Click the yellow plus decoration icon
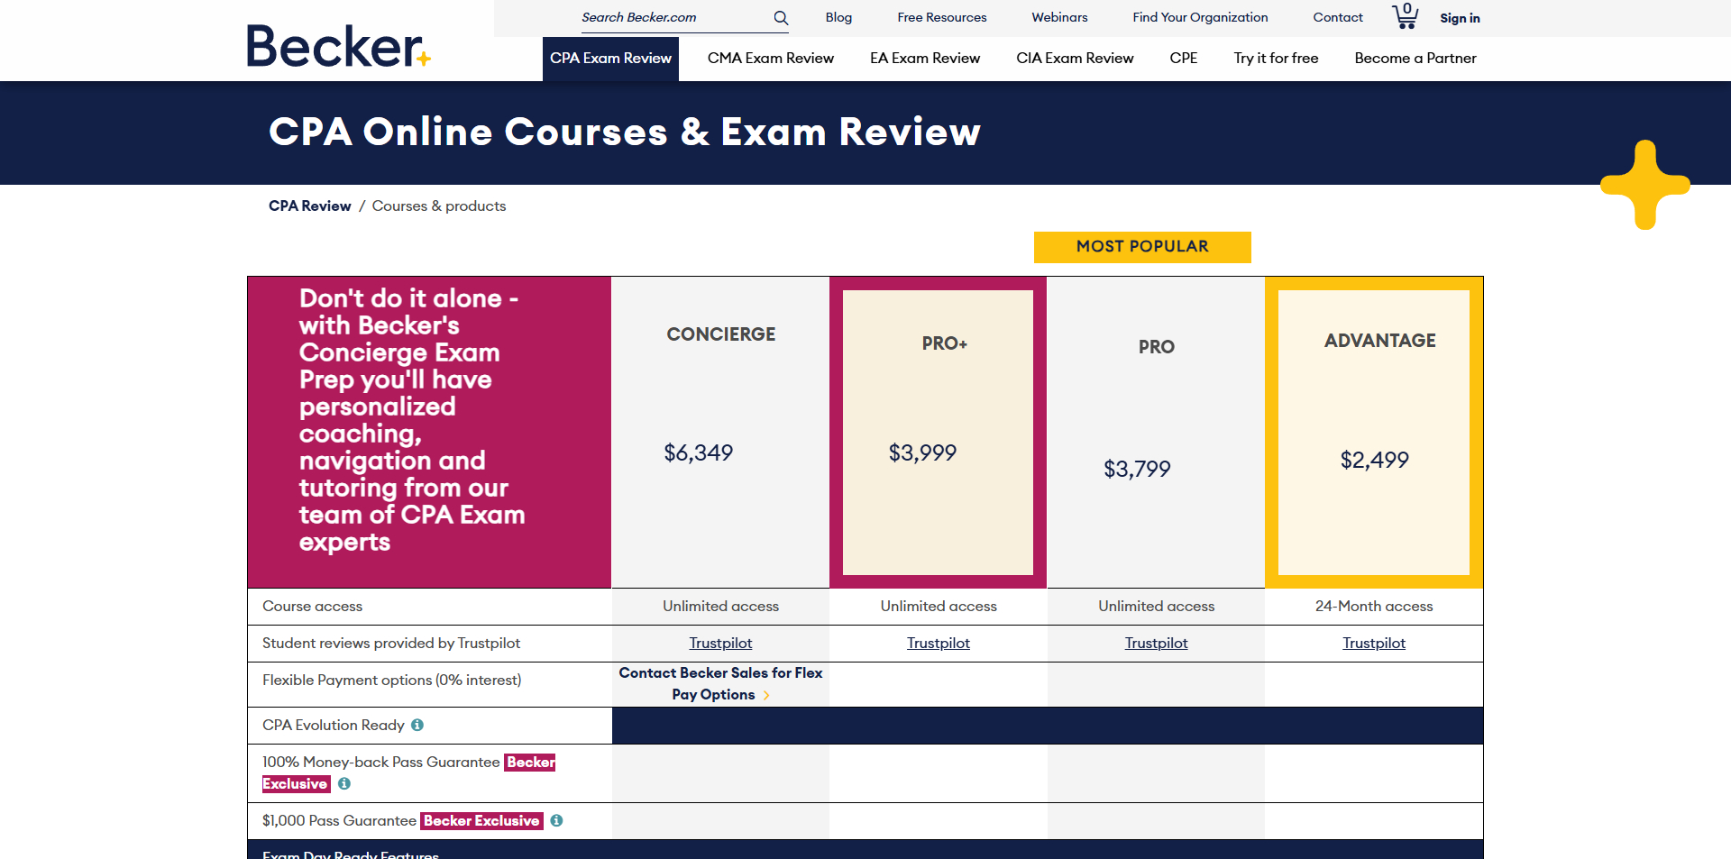 pos(1644,185)
